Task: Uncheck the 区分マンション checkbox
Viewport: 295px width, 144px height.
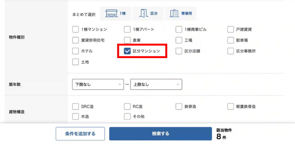Action: 127,51
